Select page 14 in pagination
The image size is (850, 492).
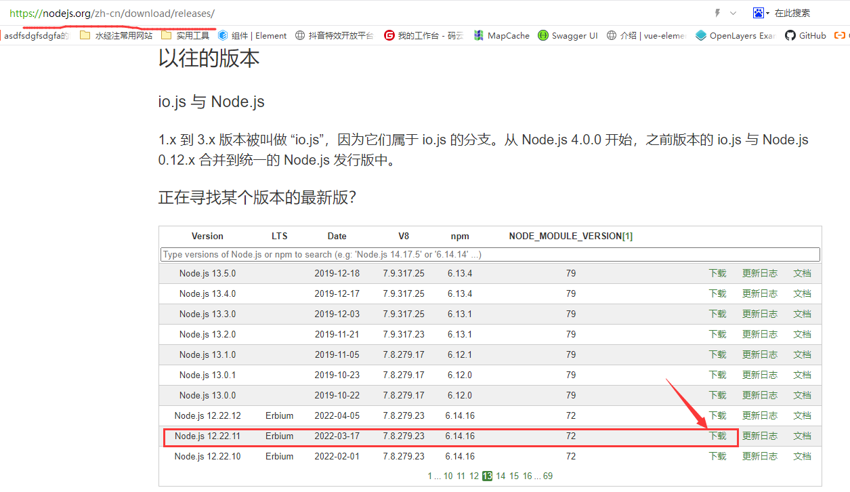coord(501,476)
